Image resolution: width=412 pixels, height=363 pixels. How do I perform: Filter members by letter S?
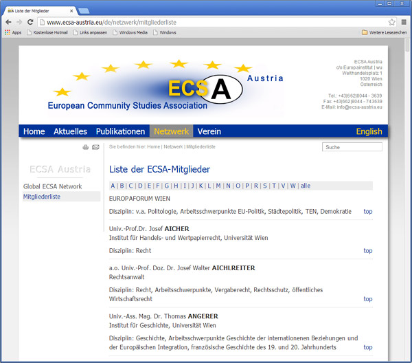click(x=265, y=186)
